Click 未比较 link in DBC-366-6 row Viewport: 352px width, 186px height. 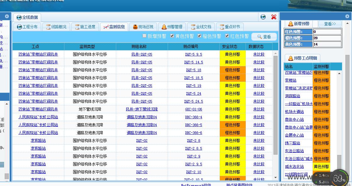tap(259, 133)
